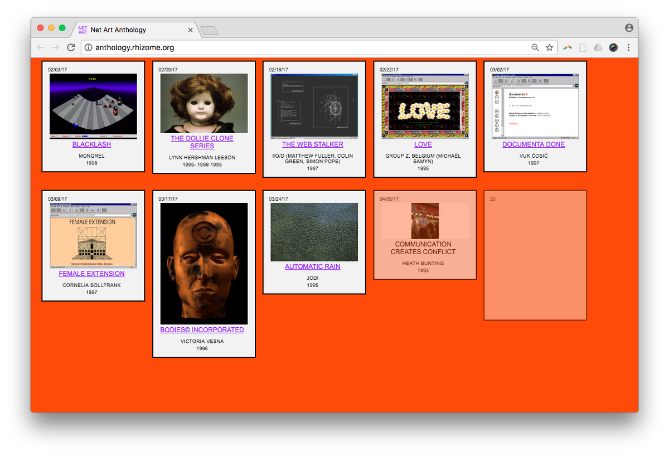Click the rain droplets texture thumbnail
This screenshot has height=456, width=669.
tap(314, 232)
